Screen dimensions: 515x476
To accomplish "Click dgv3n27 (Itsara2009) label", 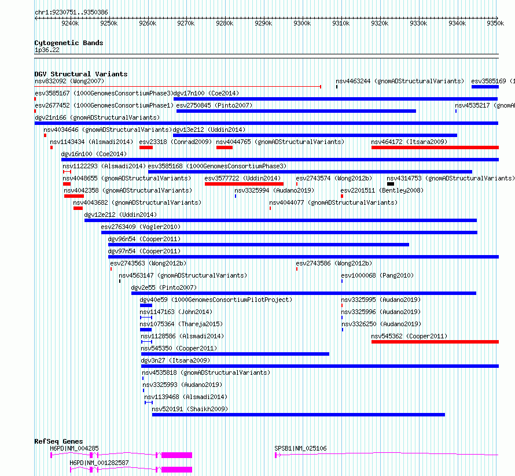I will click(175, 360).
